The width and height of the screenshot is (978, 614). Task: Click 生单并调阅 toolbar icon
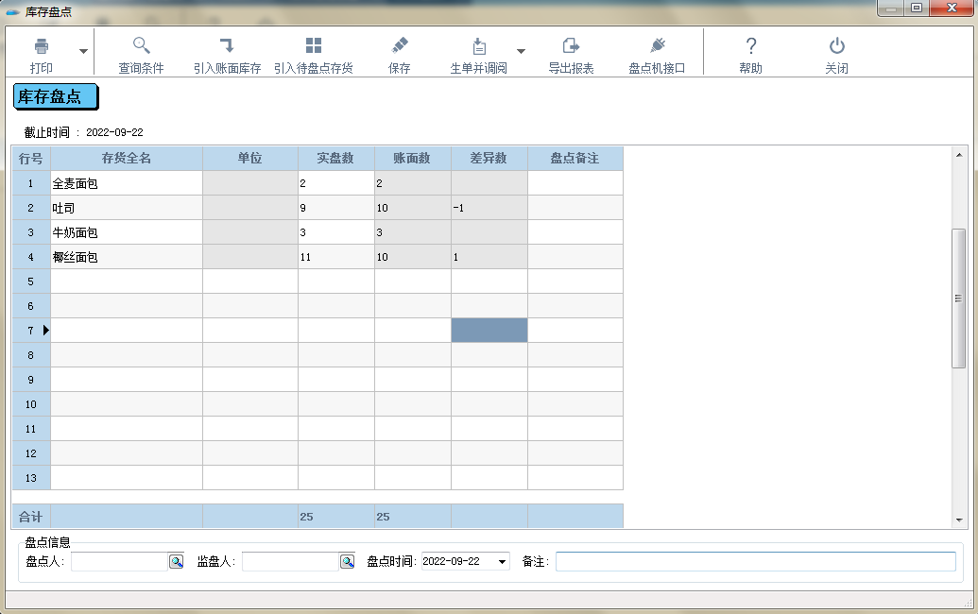480,52
